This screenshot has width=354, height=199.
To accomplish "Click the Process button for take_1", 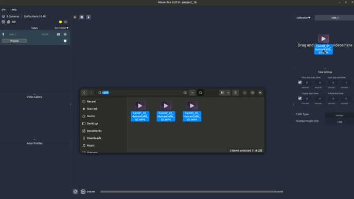I will [14, 41].
